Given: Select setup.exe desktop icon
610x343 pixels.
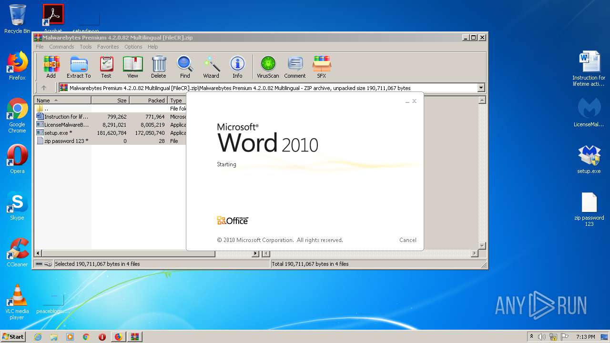Looking at the screenshot, I should point(589,159).
